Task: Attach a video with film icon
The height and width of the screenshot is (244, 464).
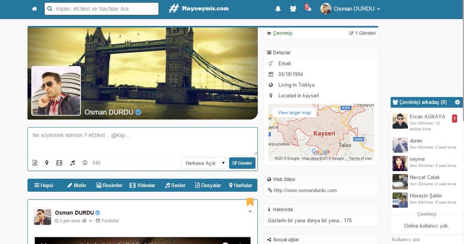Action: click(x=59, y=163)
